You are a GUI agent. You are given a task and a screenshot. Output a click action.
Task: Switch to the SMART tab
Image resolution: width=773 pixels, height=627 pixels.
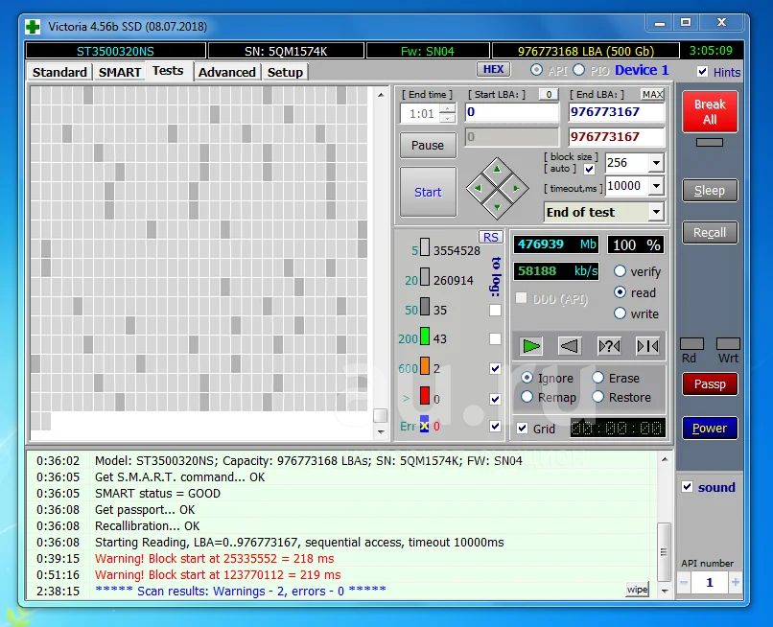(x=120, y=72)
